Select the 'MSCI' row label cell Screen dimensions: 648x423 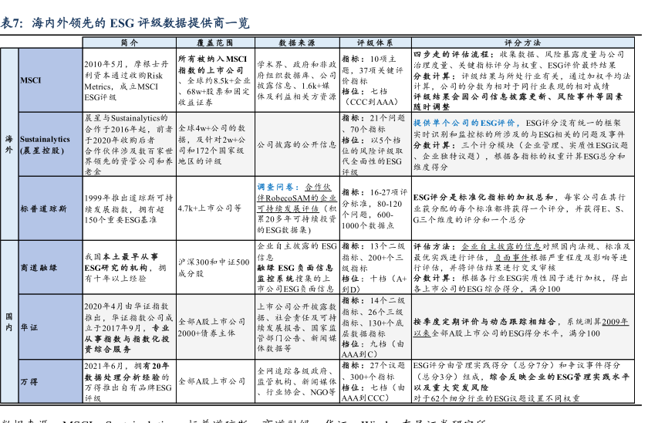[50, 80]
